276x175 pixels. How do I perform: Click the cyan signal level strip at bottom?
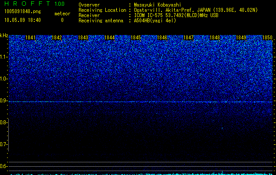(141, 174)
